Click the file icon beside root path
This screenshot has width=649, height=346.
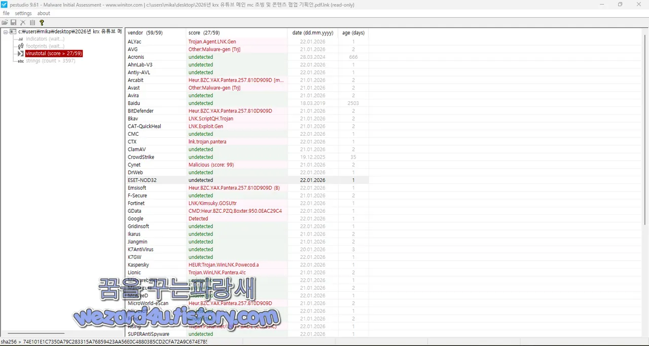pyautogui.click(x=13, y=31)
